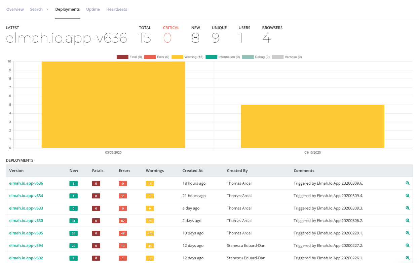Click the magnifier icon for elmah.io.app-v634
Screen dimensions: 419x263
click(x=407, y=196)
